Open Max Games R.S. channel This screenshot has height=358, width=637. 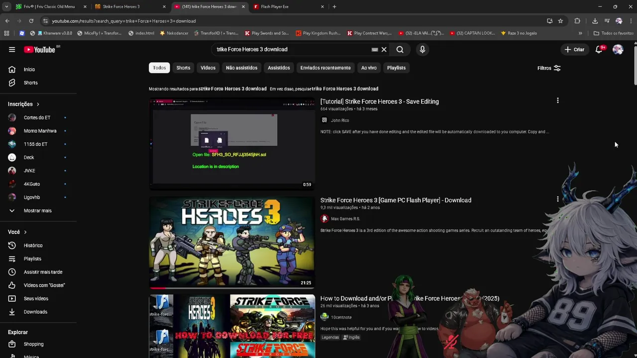coord(345,219)
